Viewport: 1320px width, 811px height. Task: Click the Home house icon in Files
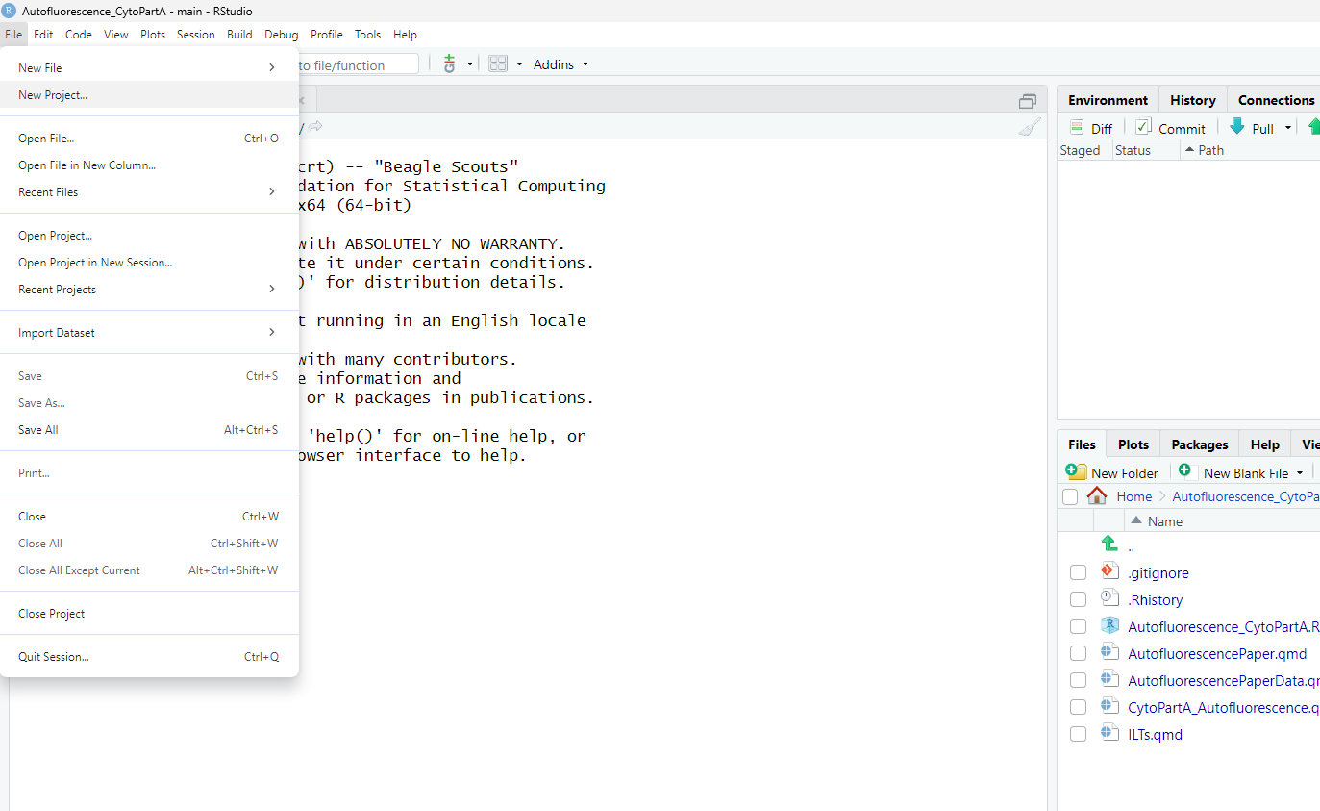click(x=1096, y=496)
